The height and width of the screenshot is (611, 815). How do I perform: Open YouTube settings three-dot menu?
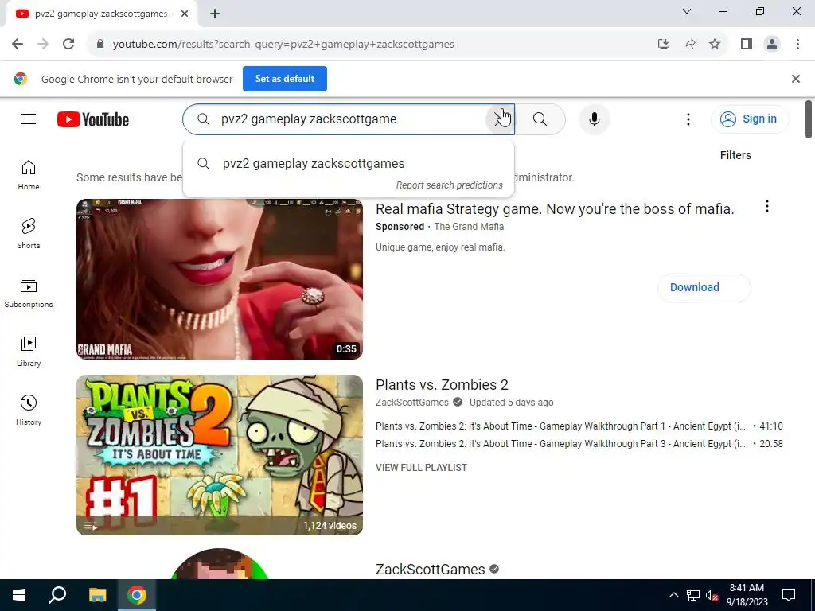coord(688,119)
